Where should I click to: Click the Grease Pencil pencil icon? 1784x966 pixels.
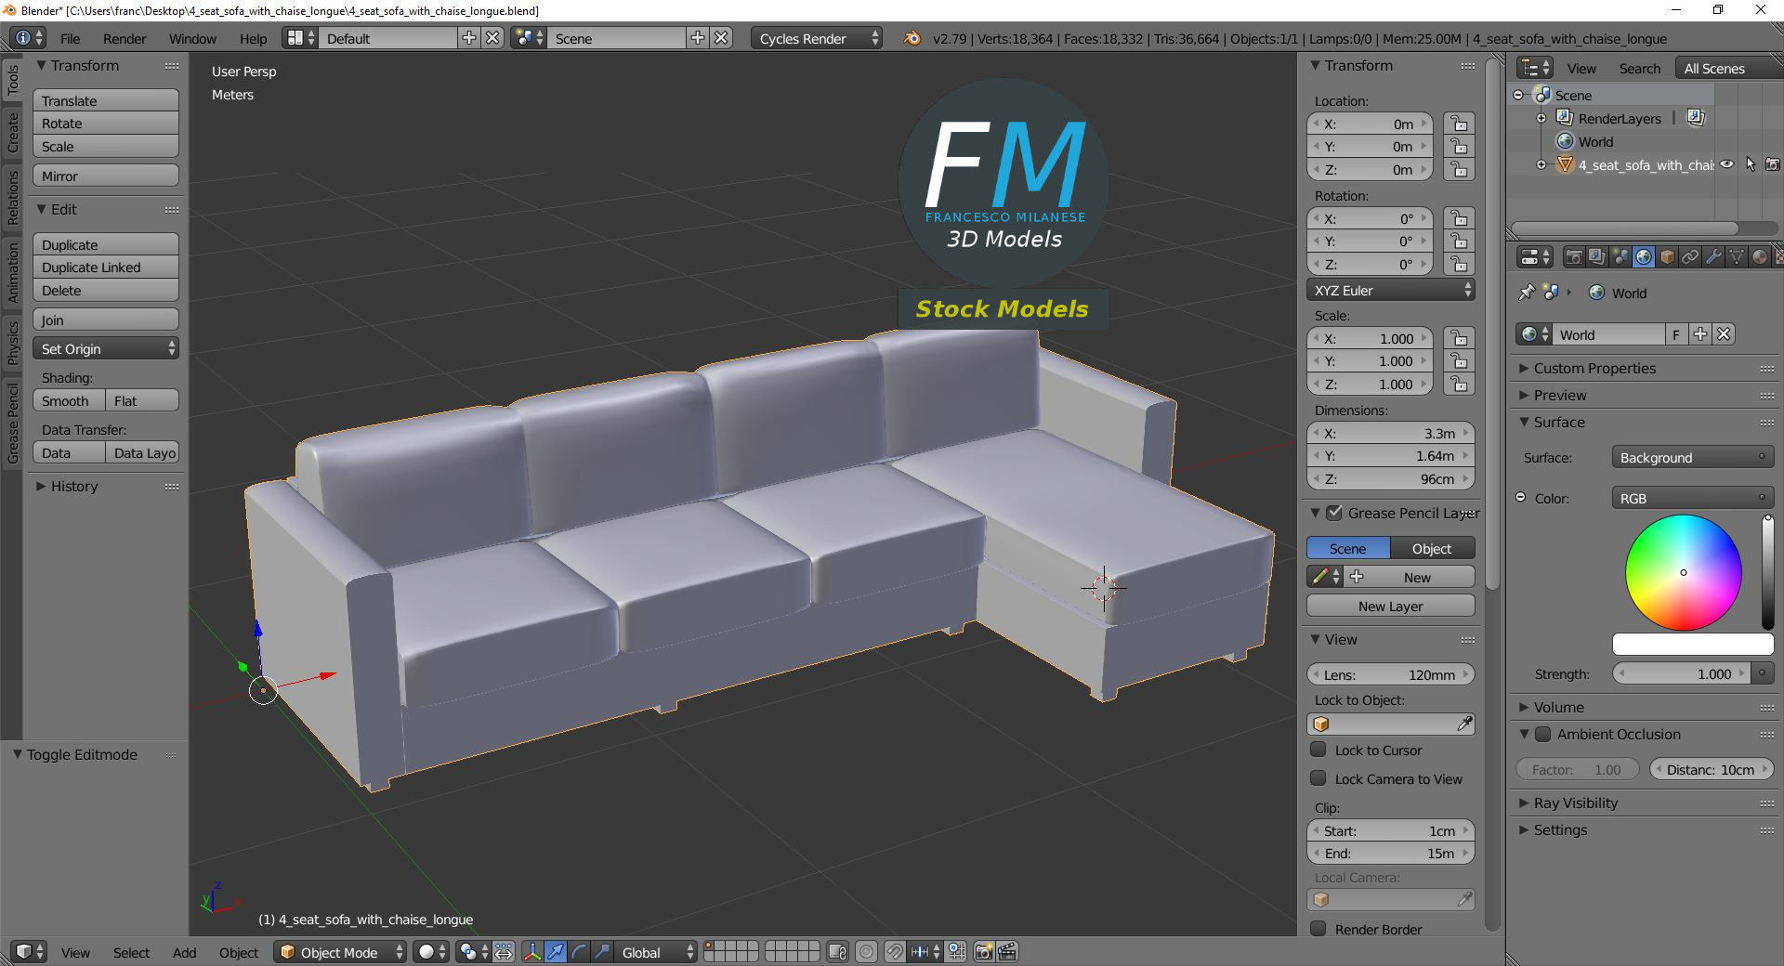click(1324, 577)
